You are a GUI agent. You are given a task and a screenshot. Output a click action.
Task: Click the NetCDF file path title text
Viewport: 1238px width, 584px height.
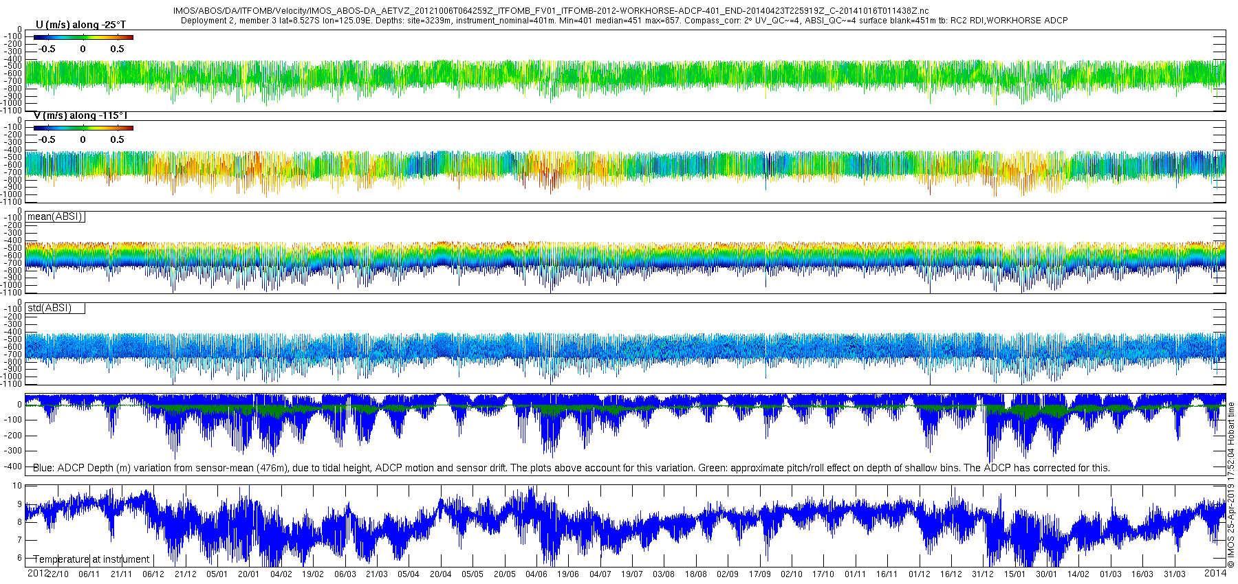(551, 11)
